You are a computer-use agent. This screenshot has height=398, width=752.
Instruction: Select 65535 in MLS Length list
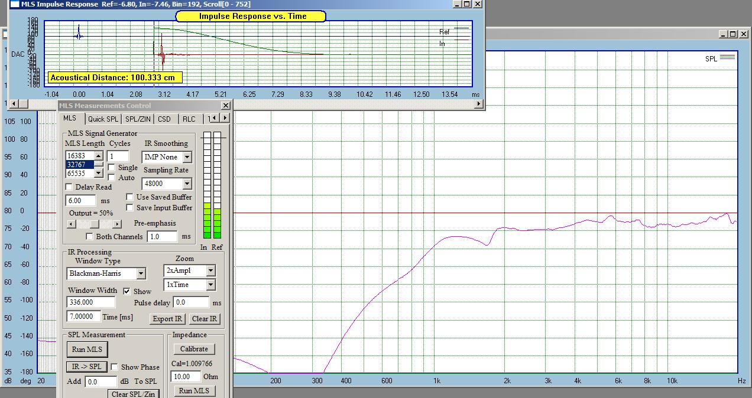click(80, 174)
